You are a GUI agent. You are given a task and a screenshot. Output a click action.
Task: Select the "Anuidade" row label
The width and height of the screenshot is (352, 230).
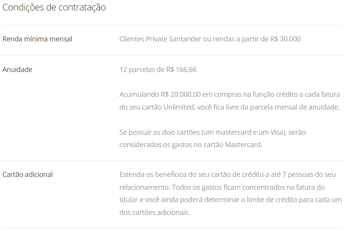(x=17, y=70)
